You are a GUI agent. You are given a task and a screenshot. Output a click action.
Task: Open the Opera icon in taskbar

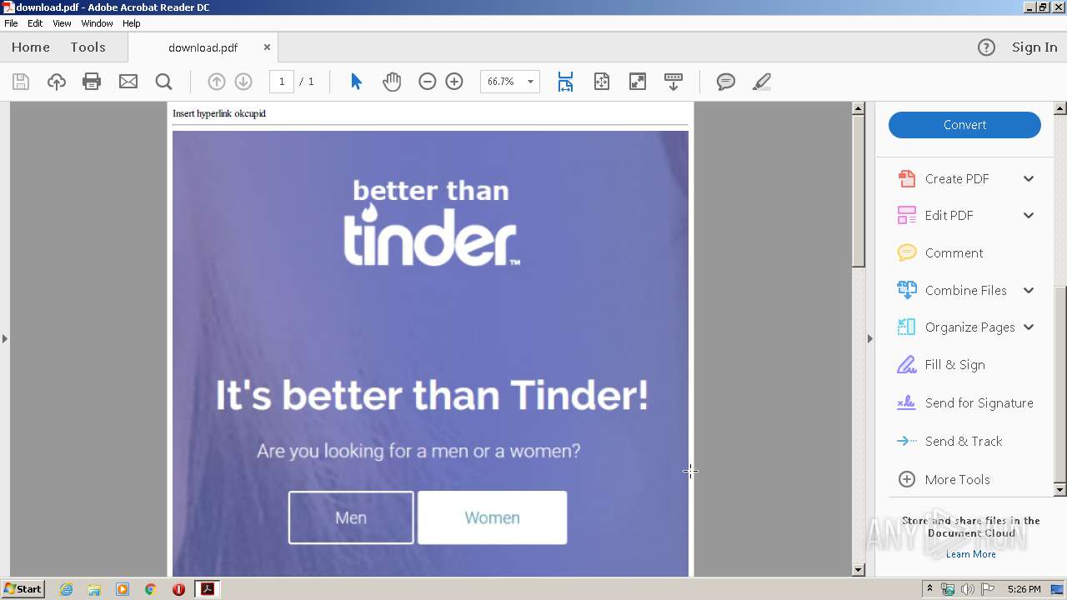pyautogui.click(x=178, y=589)
